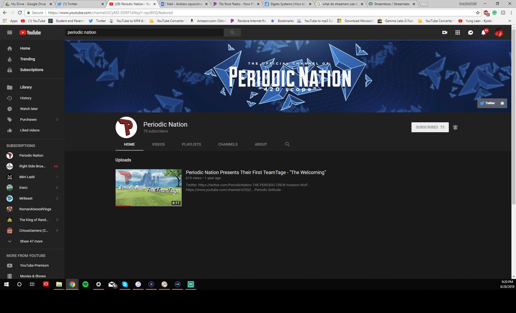Open Subscriptions in the sidebar
The image size is (516, 313).
tap(32, 70)
